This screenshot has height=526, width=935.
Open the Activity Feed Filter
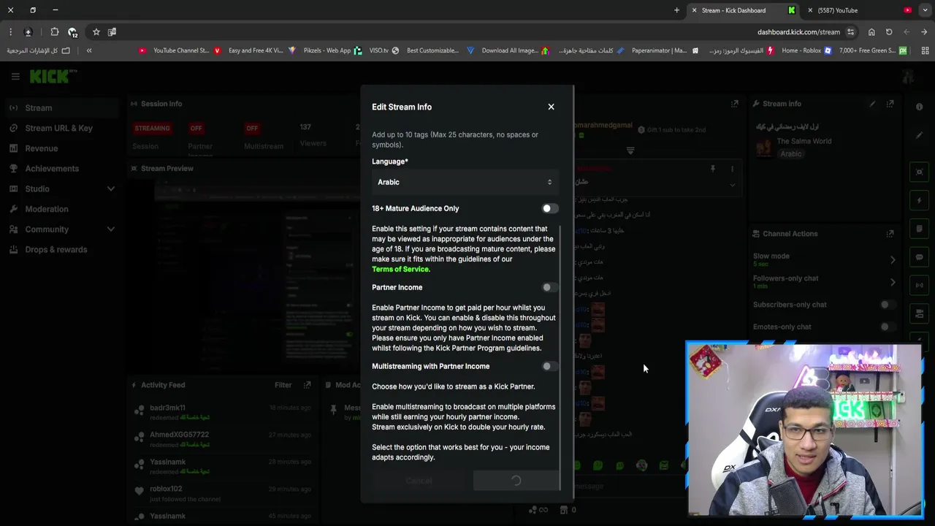[x=283, y=385]
